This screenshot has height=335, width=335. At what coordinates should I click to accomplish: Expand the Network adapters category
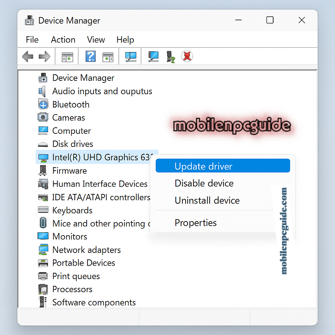click(86, 250)
